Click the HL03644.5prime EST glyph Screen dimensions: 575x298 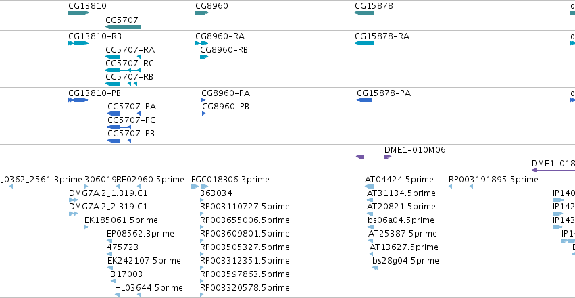(x=128, y=295)
